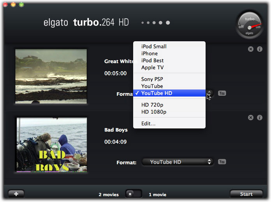The height and width of the screenshot is (202, 271).
Task: Open Edit... from the format menu
Action: [x=169, y=123]
